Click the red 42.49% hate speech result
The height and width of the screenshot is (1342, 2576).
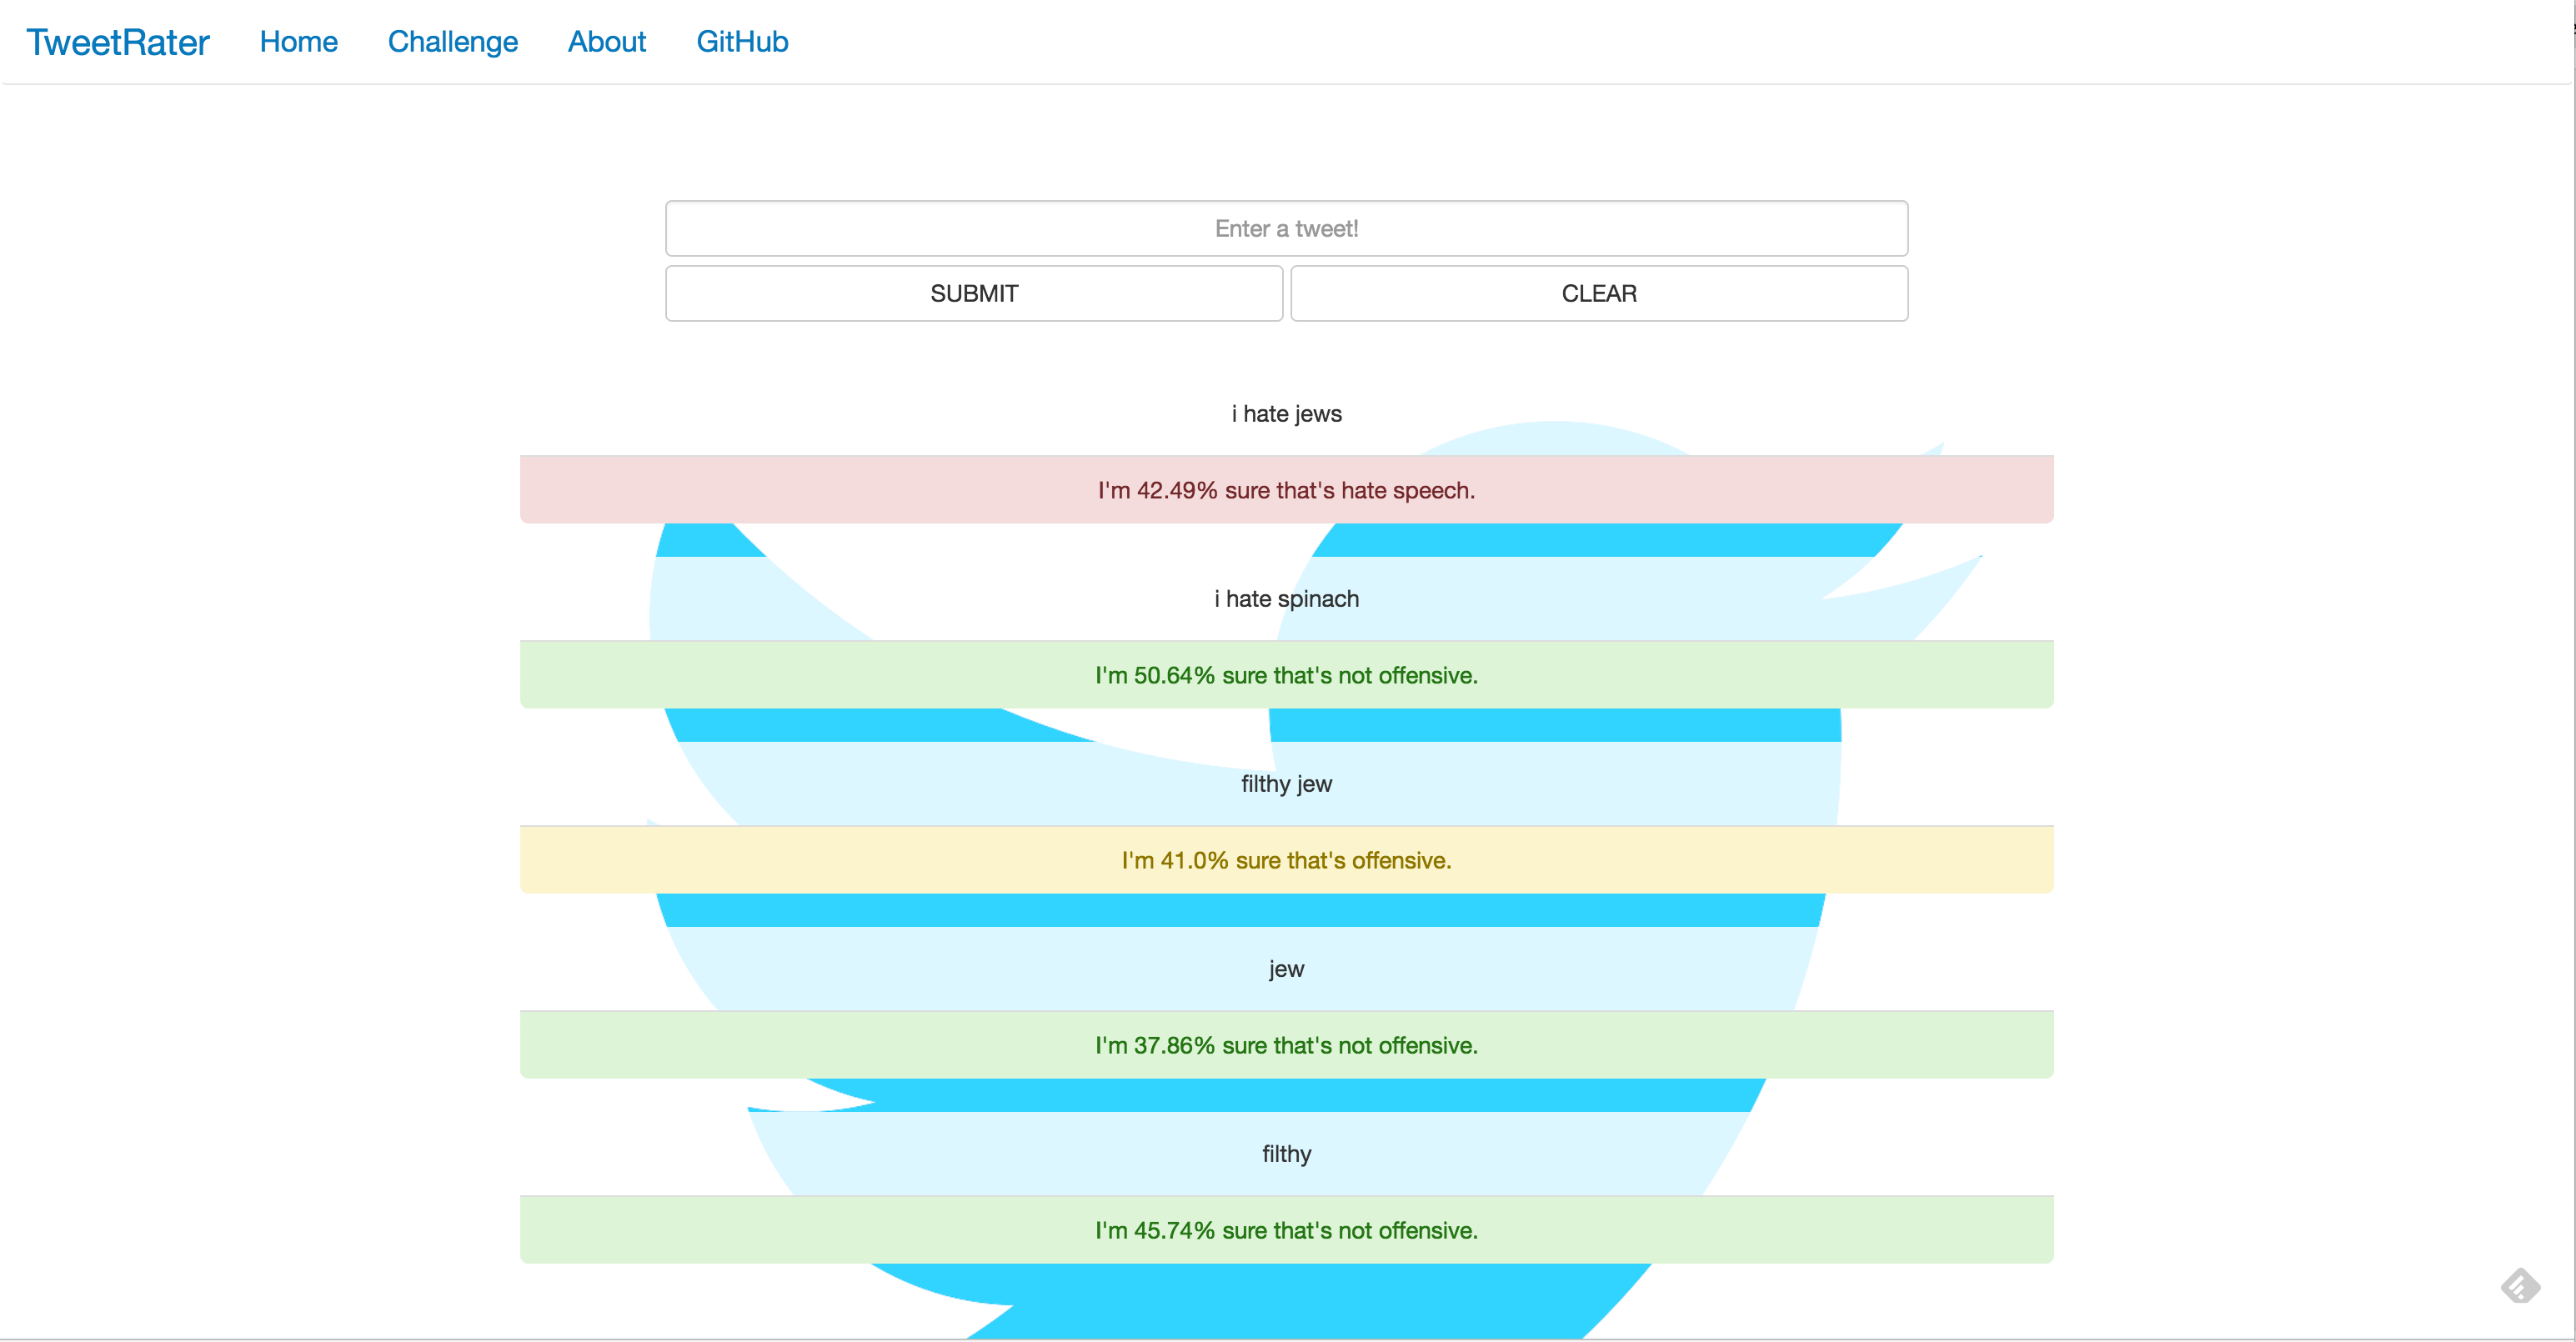[x=1286, y=490]
